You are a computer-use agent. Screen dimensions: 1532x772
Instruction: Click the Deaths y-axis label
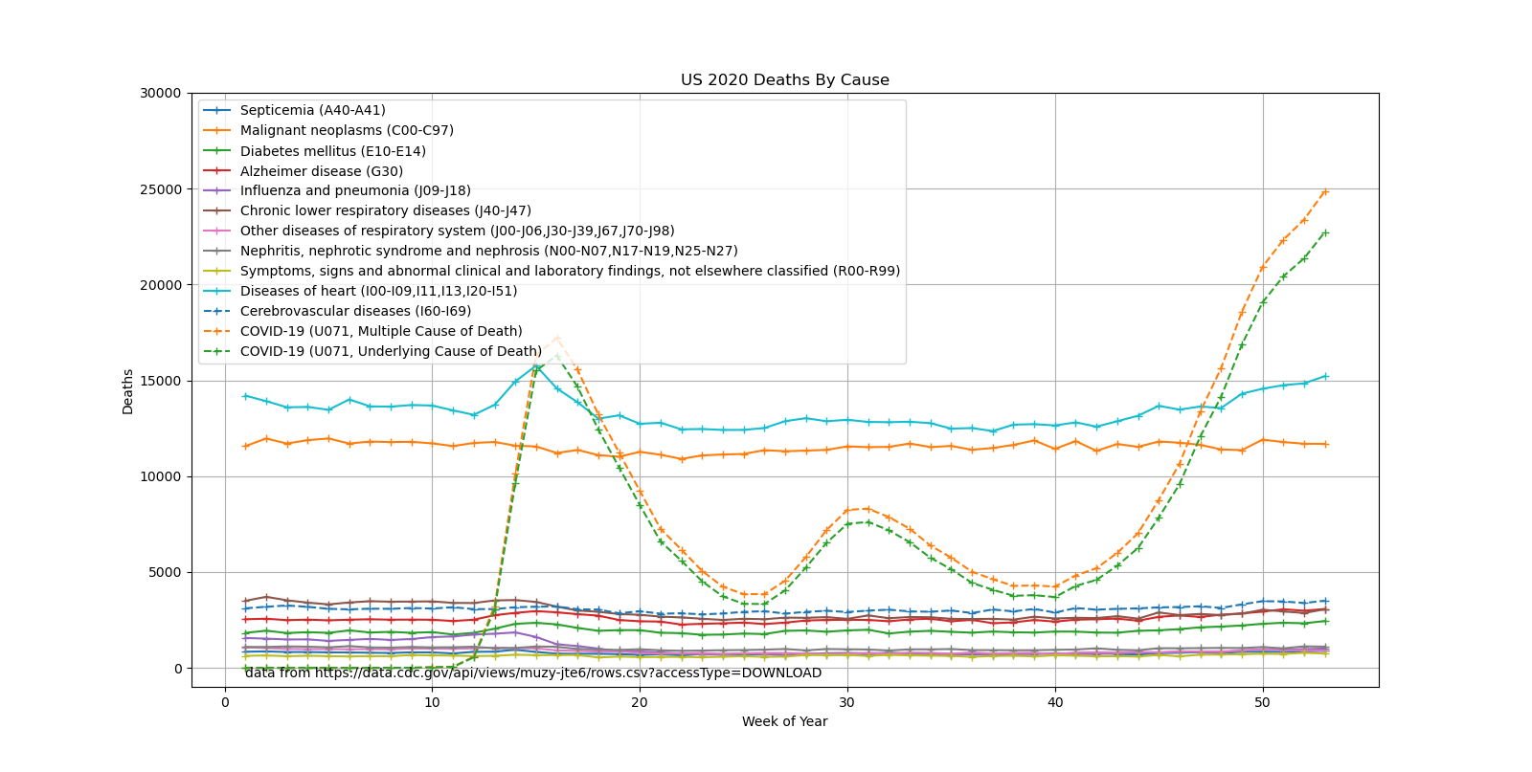pos(128,390)
